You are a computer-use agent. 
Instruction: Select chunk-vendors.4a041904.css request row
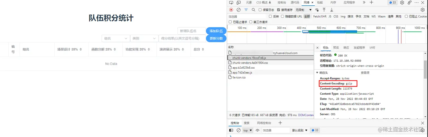coord(270,63)
